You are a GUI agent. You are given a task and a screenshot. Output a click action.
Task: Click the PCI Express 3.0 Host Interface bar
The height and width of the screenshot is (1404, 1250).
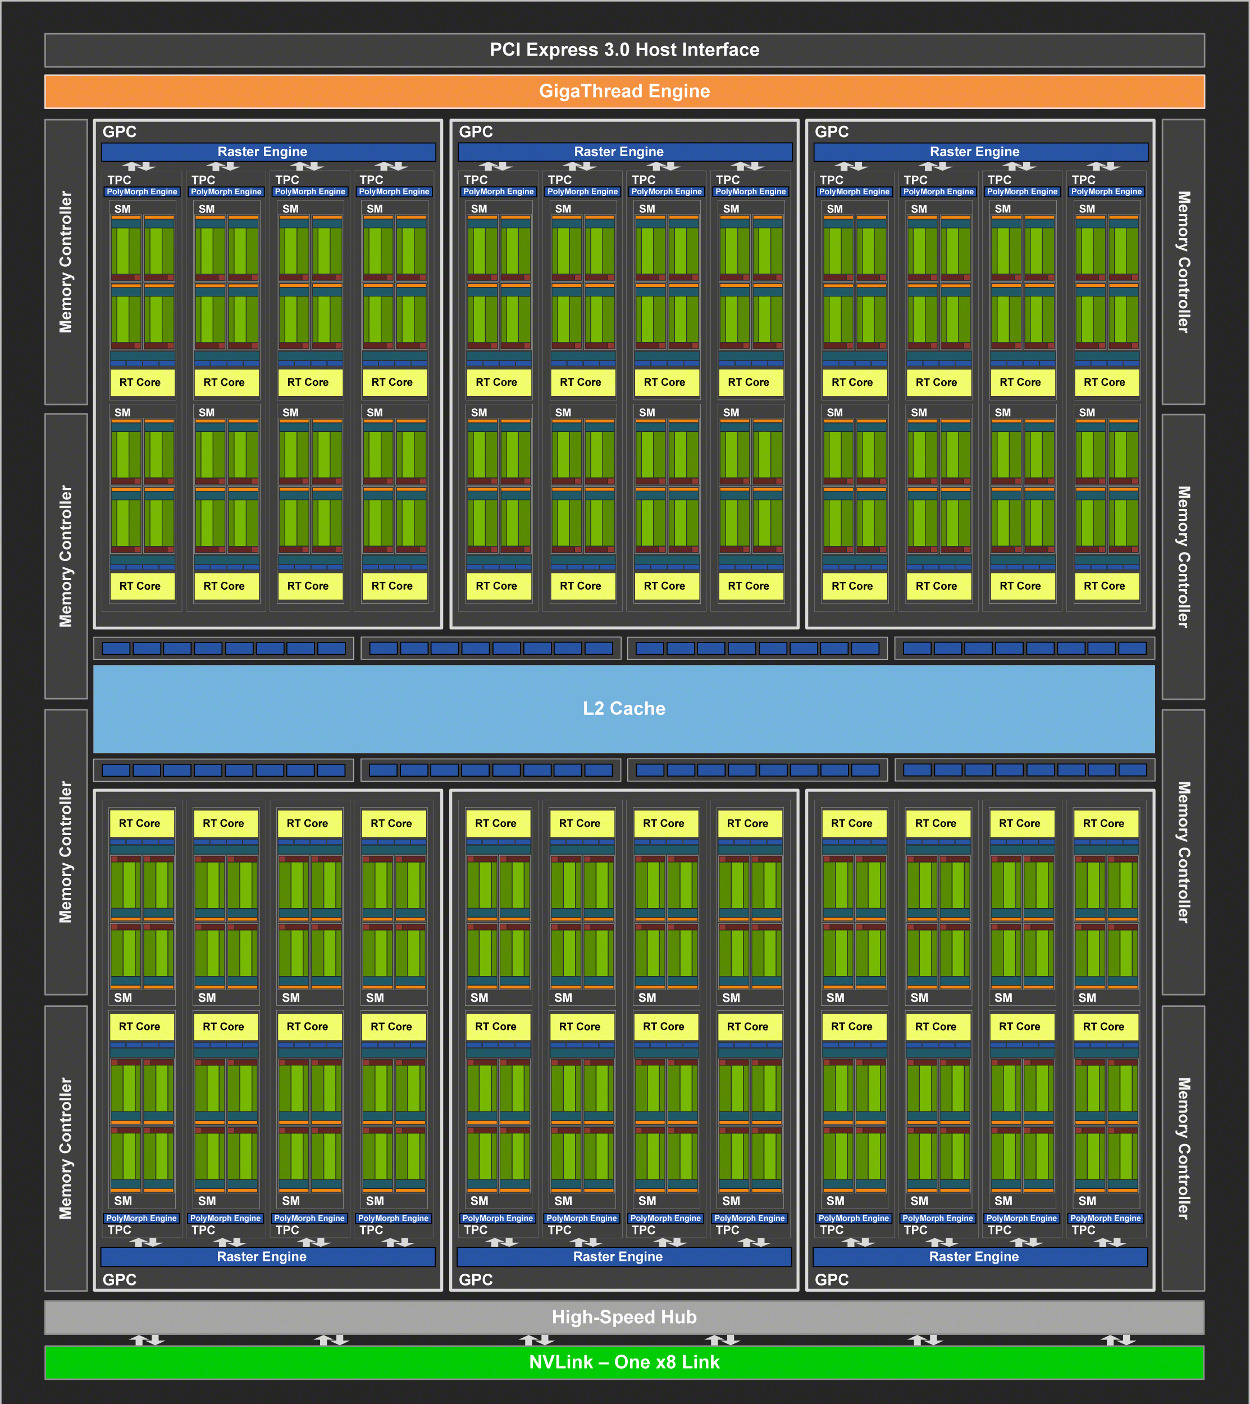click(x=624, y=50)
